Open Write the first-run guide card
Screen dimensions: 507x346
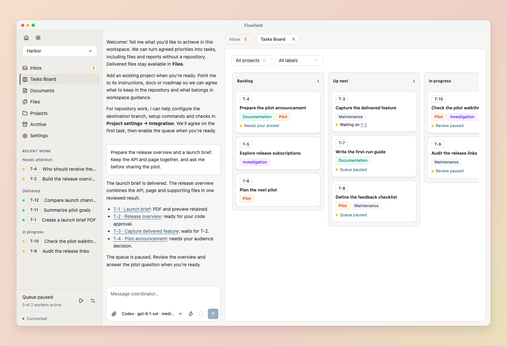pos(374,156)
